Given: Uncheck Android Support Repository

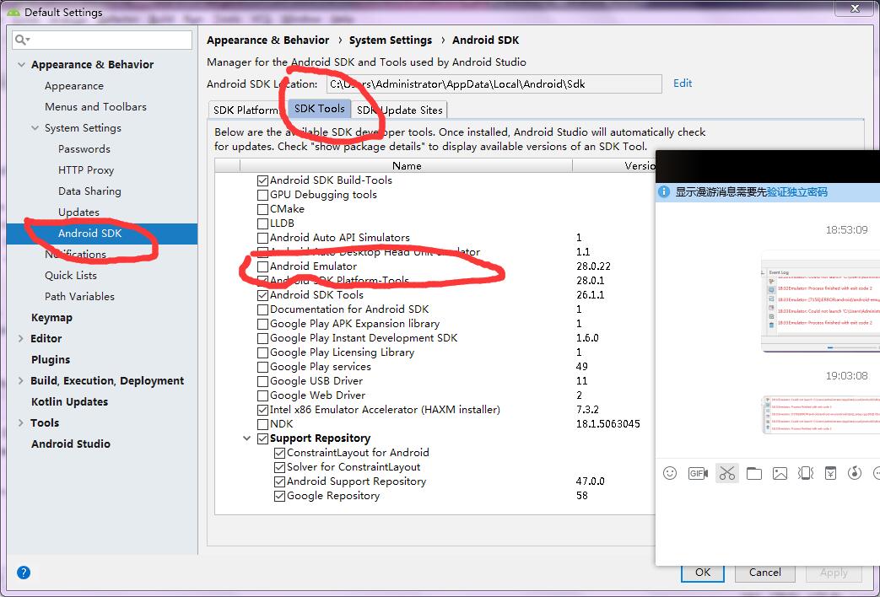Looking at the screenshot, I should pyautogui.click(x=279, y=481).
